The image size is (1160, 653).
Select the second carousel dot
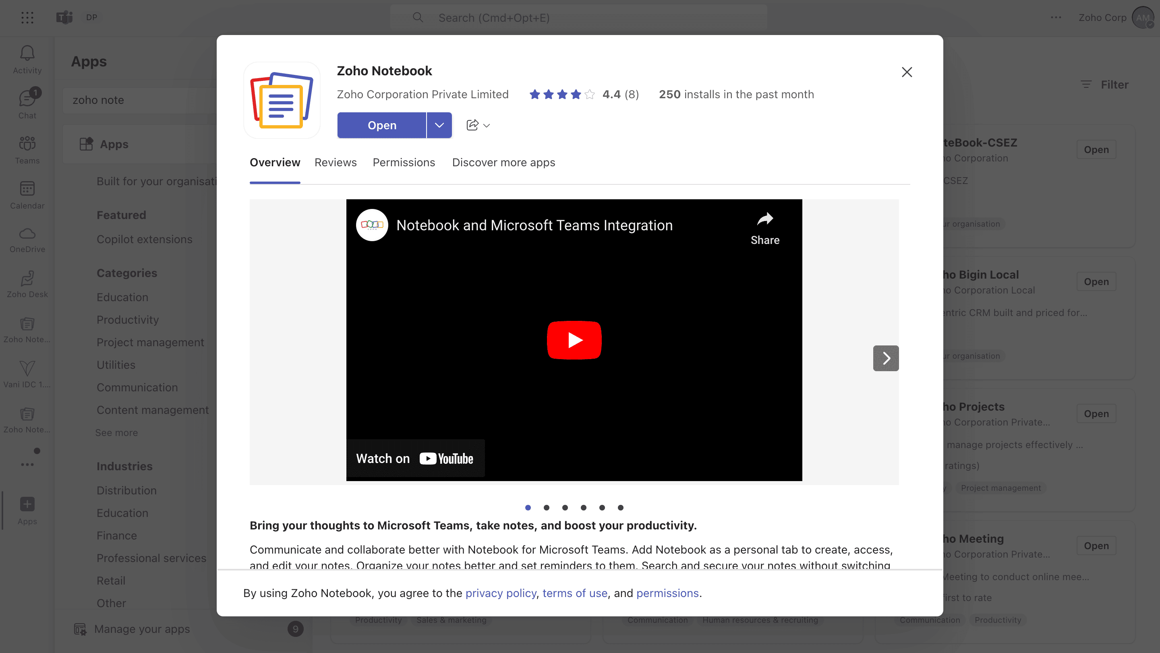(546, 508)
